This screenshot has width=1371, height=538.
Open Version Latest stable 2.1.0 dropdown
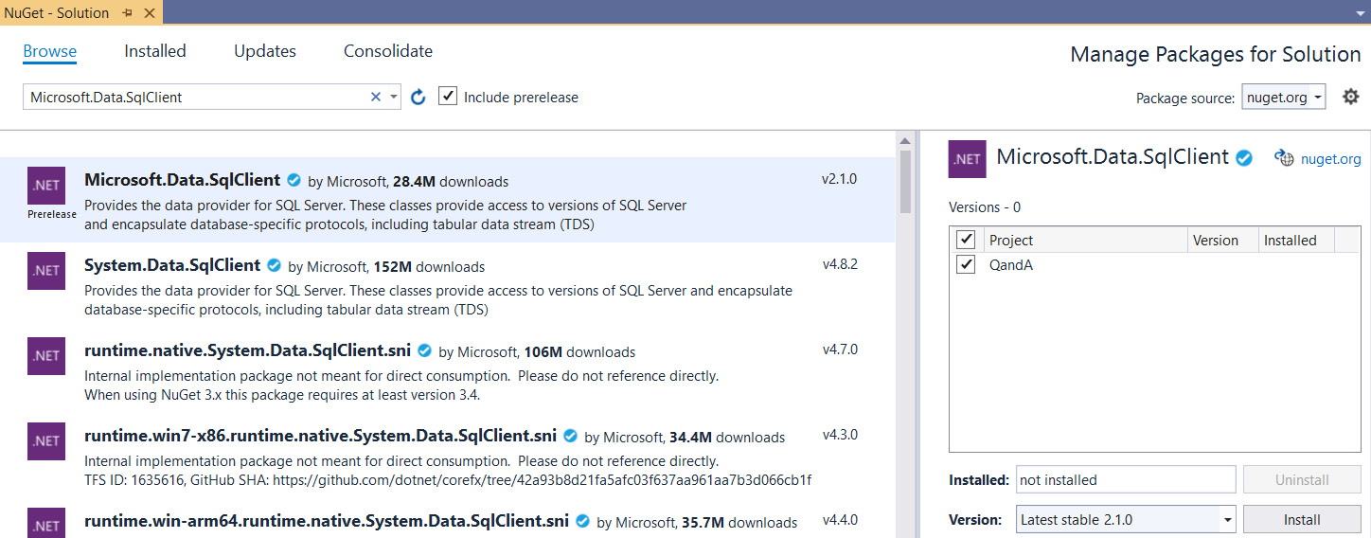click(x=1126, y=519)
